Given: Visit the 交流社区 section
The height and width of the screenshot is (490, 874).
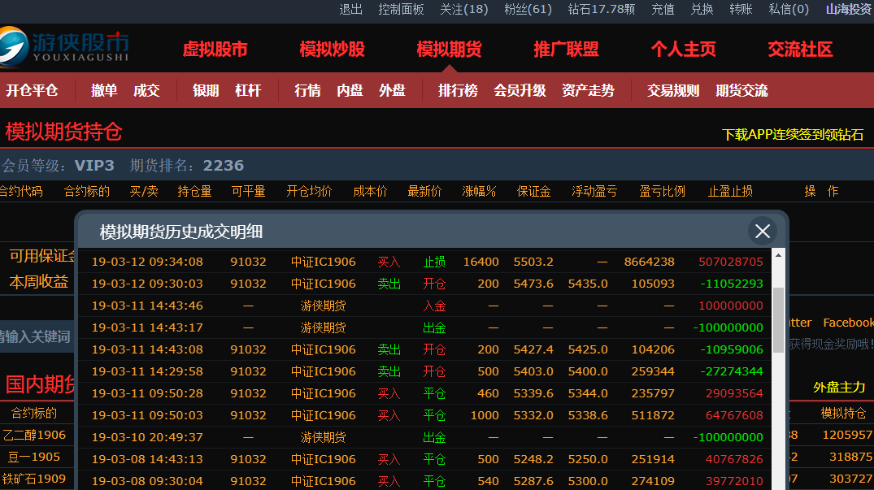Looking at the screenshot, I should (800, 50).
